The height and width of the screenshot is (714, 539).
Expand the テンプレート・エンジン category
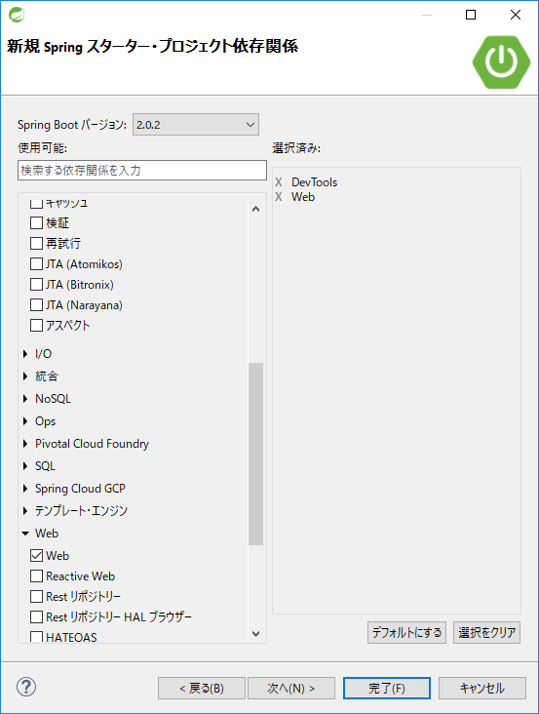click(25, 511)
